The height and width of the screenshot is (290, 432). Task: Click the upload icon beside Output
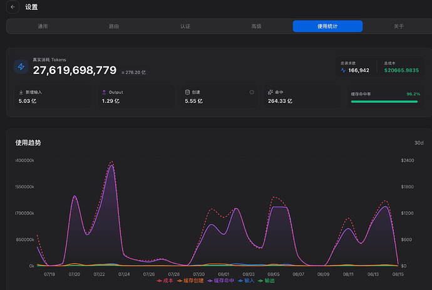[104, 92]
